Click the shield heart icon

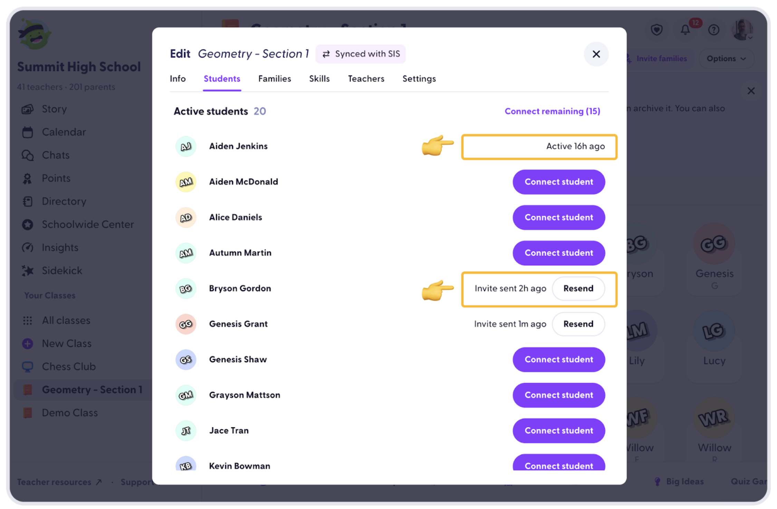[x=656, y=30]
